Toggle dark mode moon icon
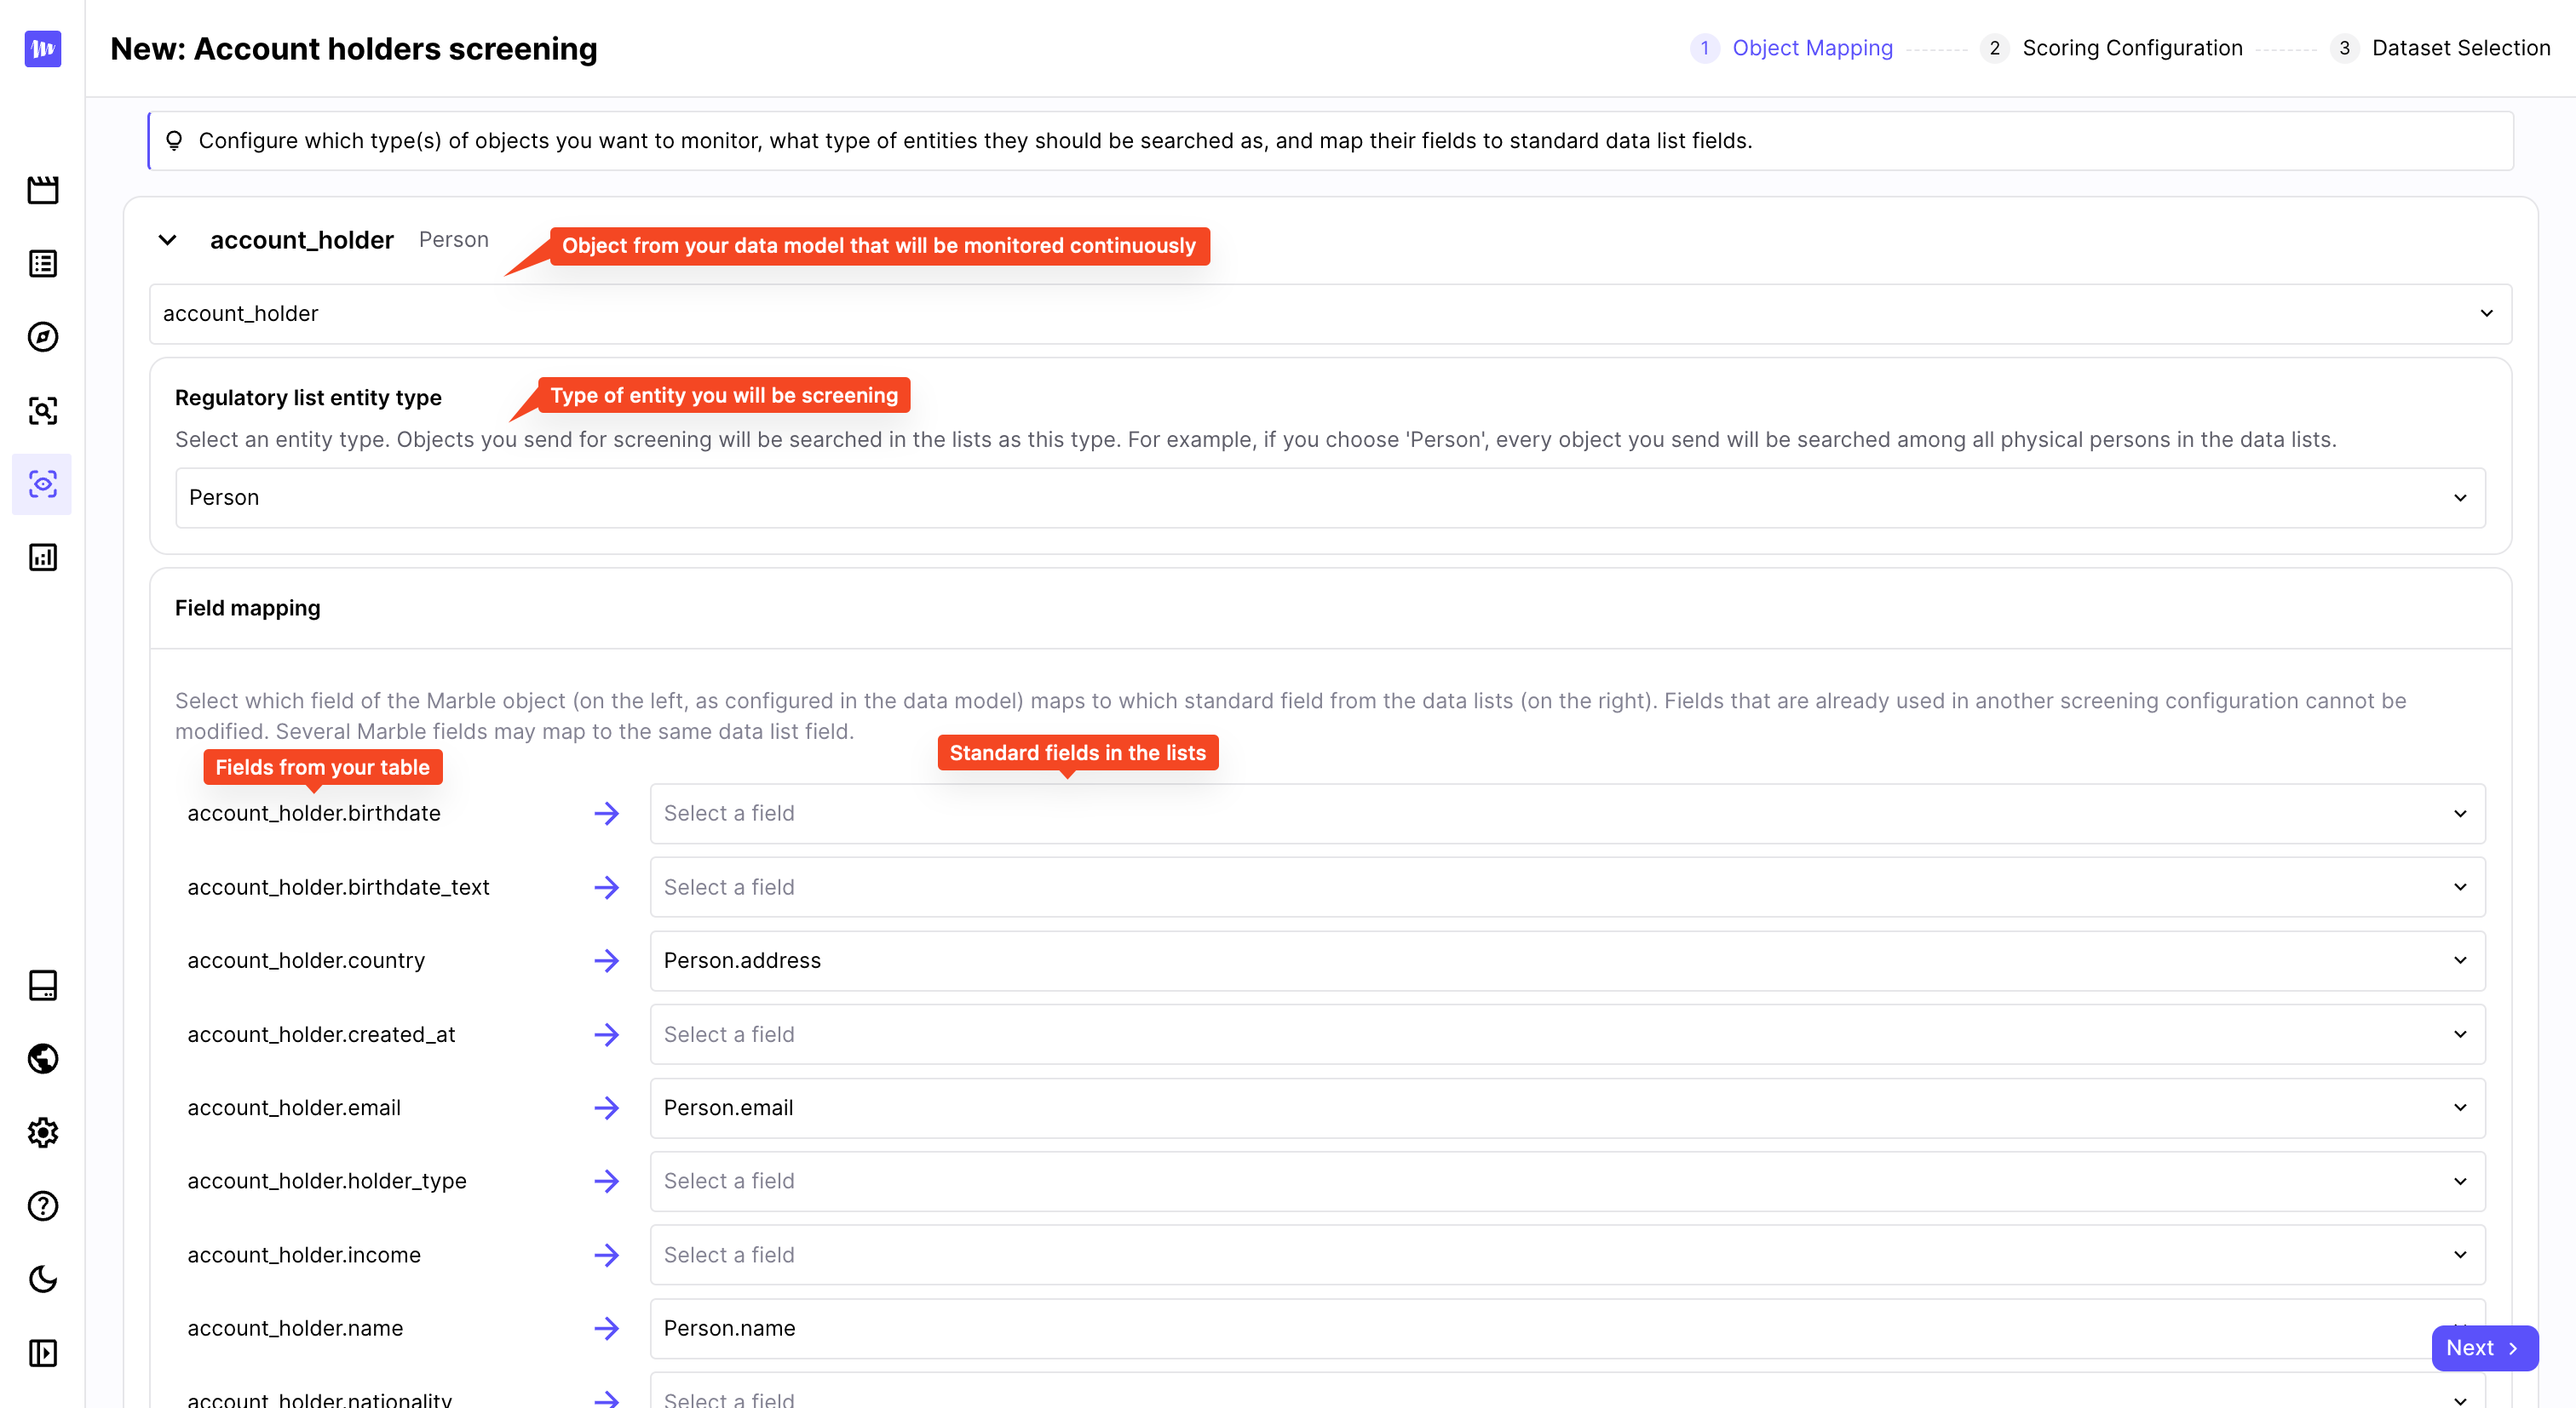Viewport: 2576px width, 1408px height. (x=42, y=1279)
